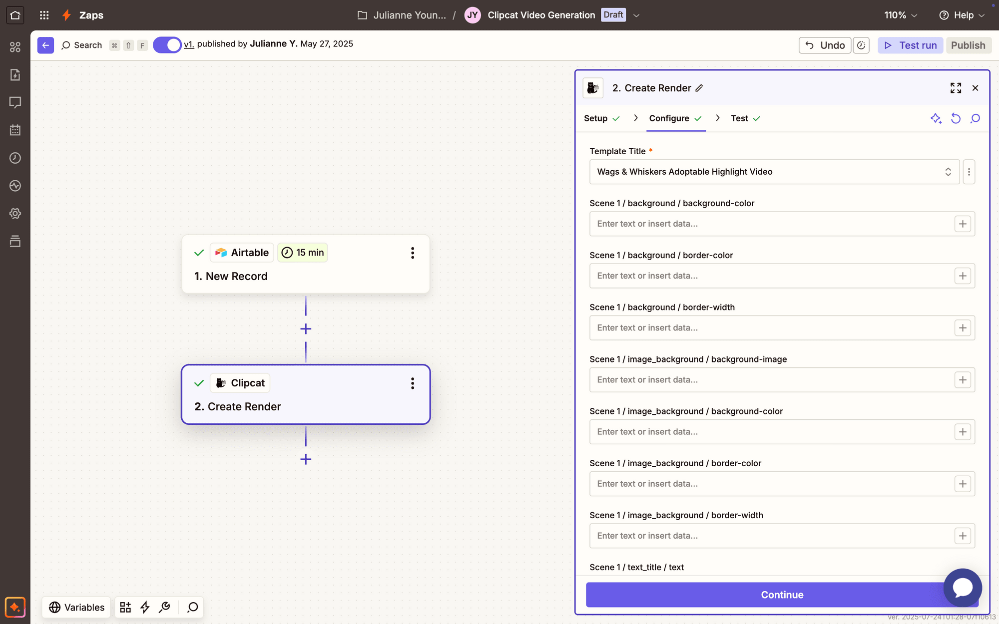
Task: Expand the Create Render panel fullscreen
Action: [x=956, y=88]
